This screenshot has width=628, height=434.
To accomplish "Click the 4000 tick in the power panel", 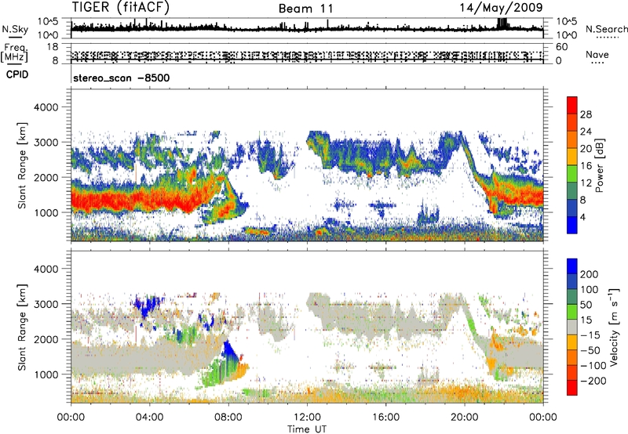I will point(46,107).
